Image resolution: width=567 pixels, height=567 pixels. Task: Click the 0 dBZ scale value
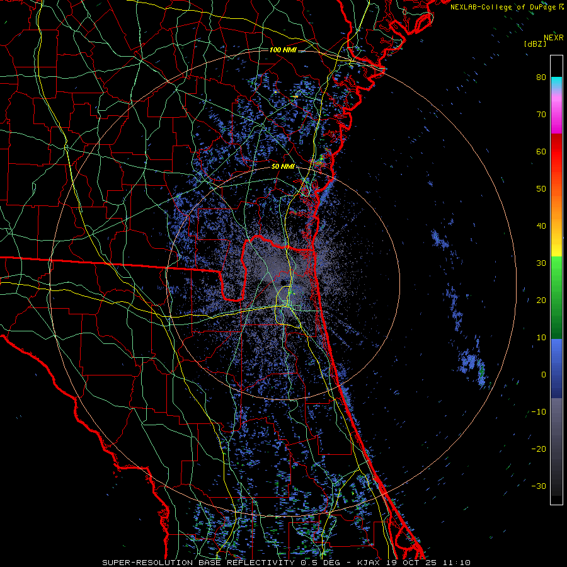pyautogui.click(x=544, y=375)
